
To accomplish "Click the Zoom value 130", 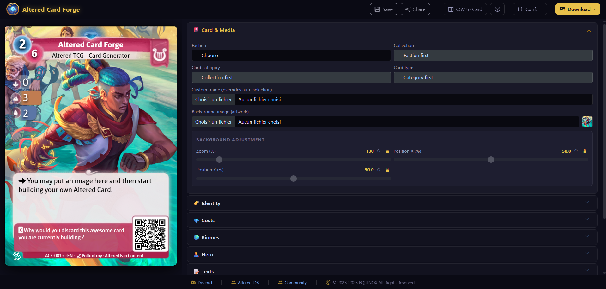I will pos(370,151).
